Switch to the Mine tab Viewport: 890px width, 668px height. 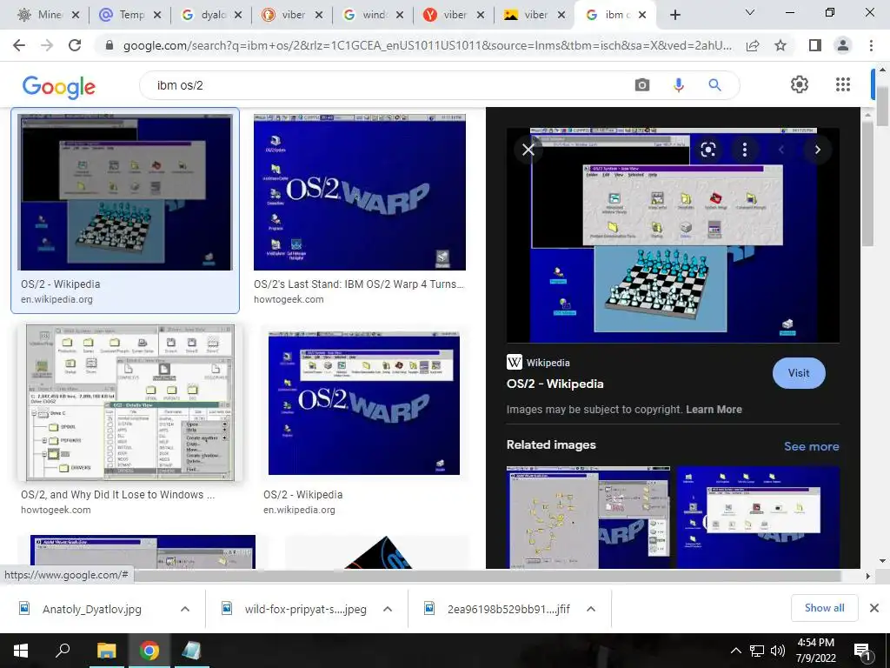[50, 16]
